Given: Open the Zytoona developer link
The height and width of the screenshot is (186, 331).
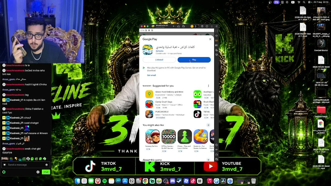Looking at the screenshot, I should click(x=160, y=51).
